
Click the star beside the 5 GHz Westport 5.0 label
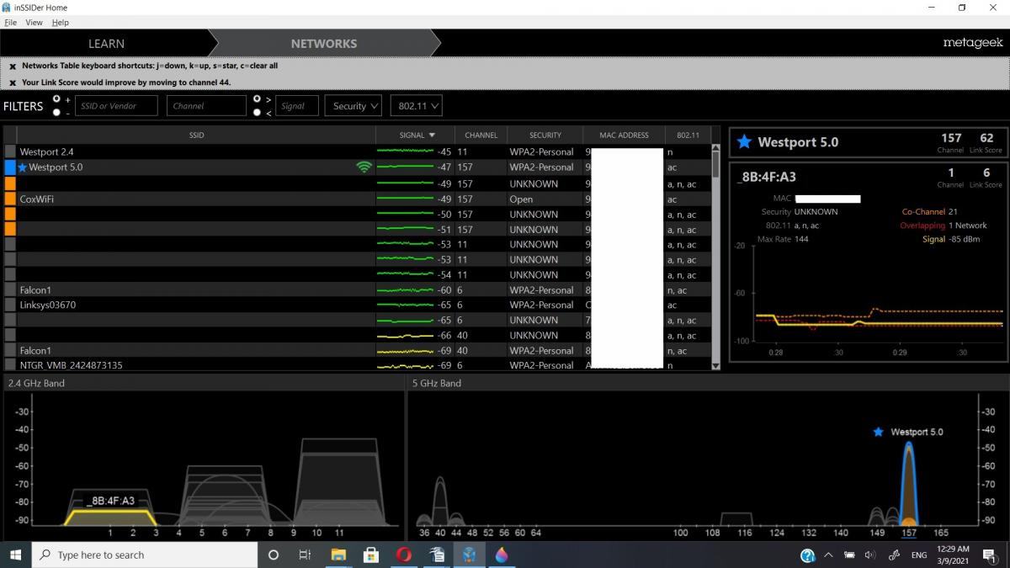coord(879,432)
